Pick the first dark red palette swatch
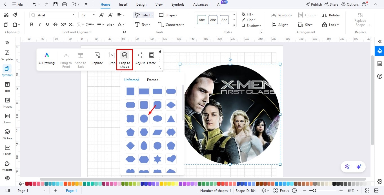Viewport: 384px width, 195px height. click(27, 184)
